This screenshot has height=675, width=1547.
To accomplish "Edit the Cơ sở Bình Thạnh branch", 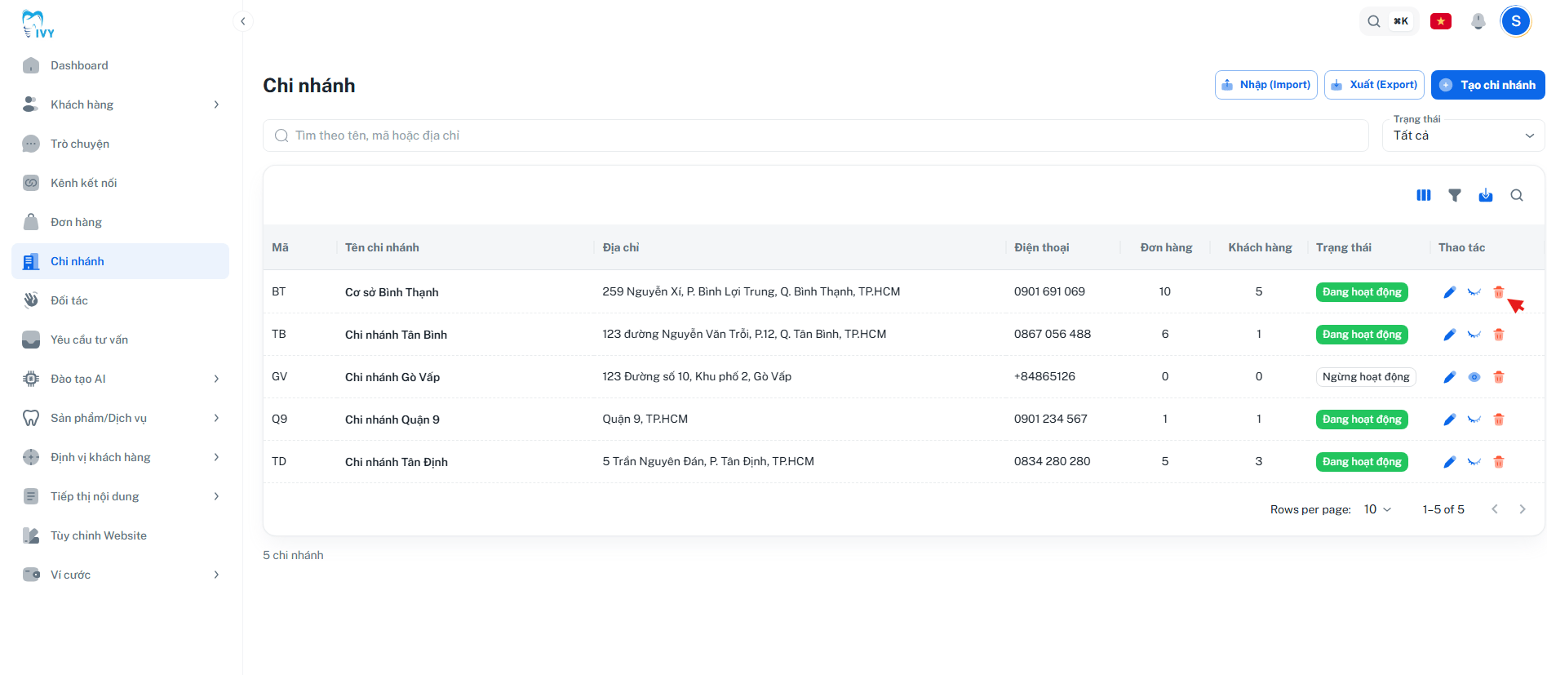I will [1449, 292].
